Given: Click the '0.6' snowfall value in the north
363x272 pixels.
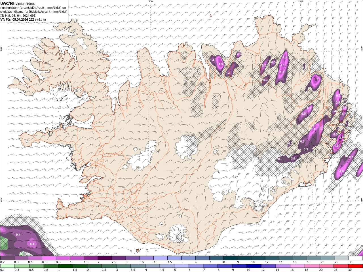Looking at the screenshot, I should 239,54.
